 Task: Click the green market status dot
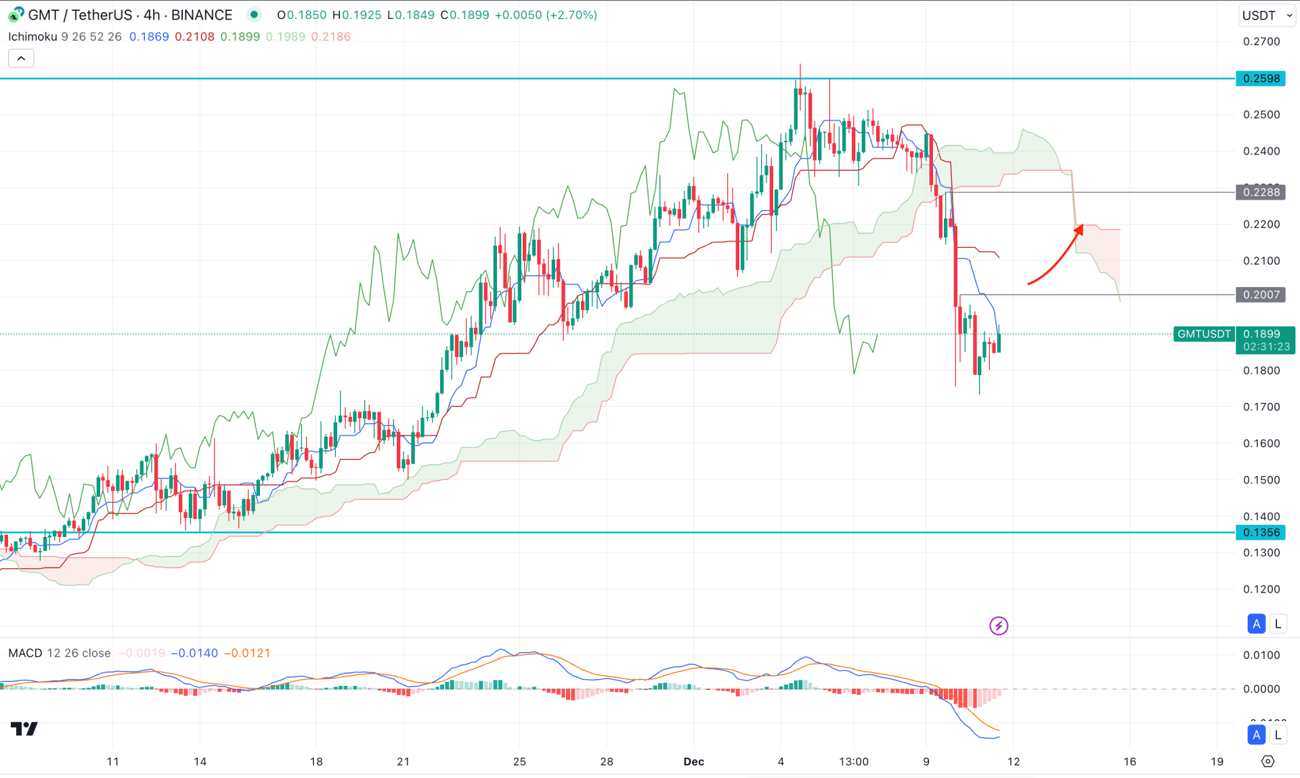click(x=254, y=14)
